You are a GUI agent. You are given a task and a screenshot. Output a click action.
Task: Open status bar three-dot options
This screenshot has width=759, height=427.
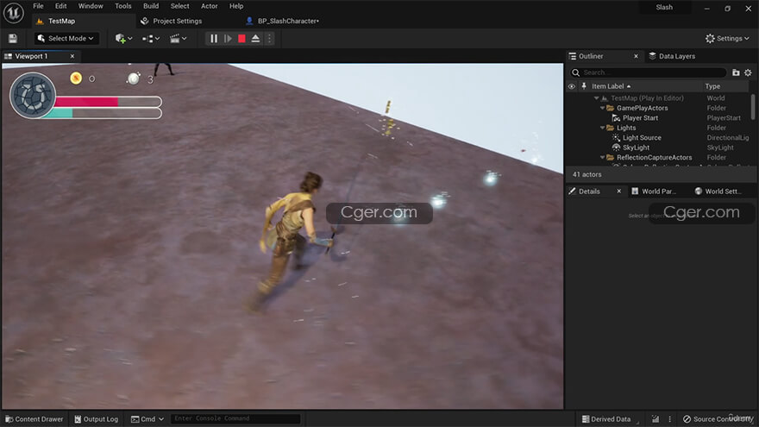670,418
